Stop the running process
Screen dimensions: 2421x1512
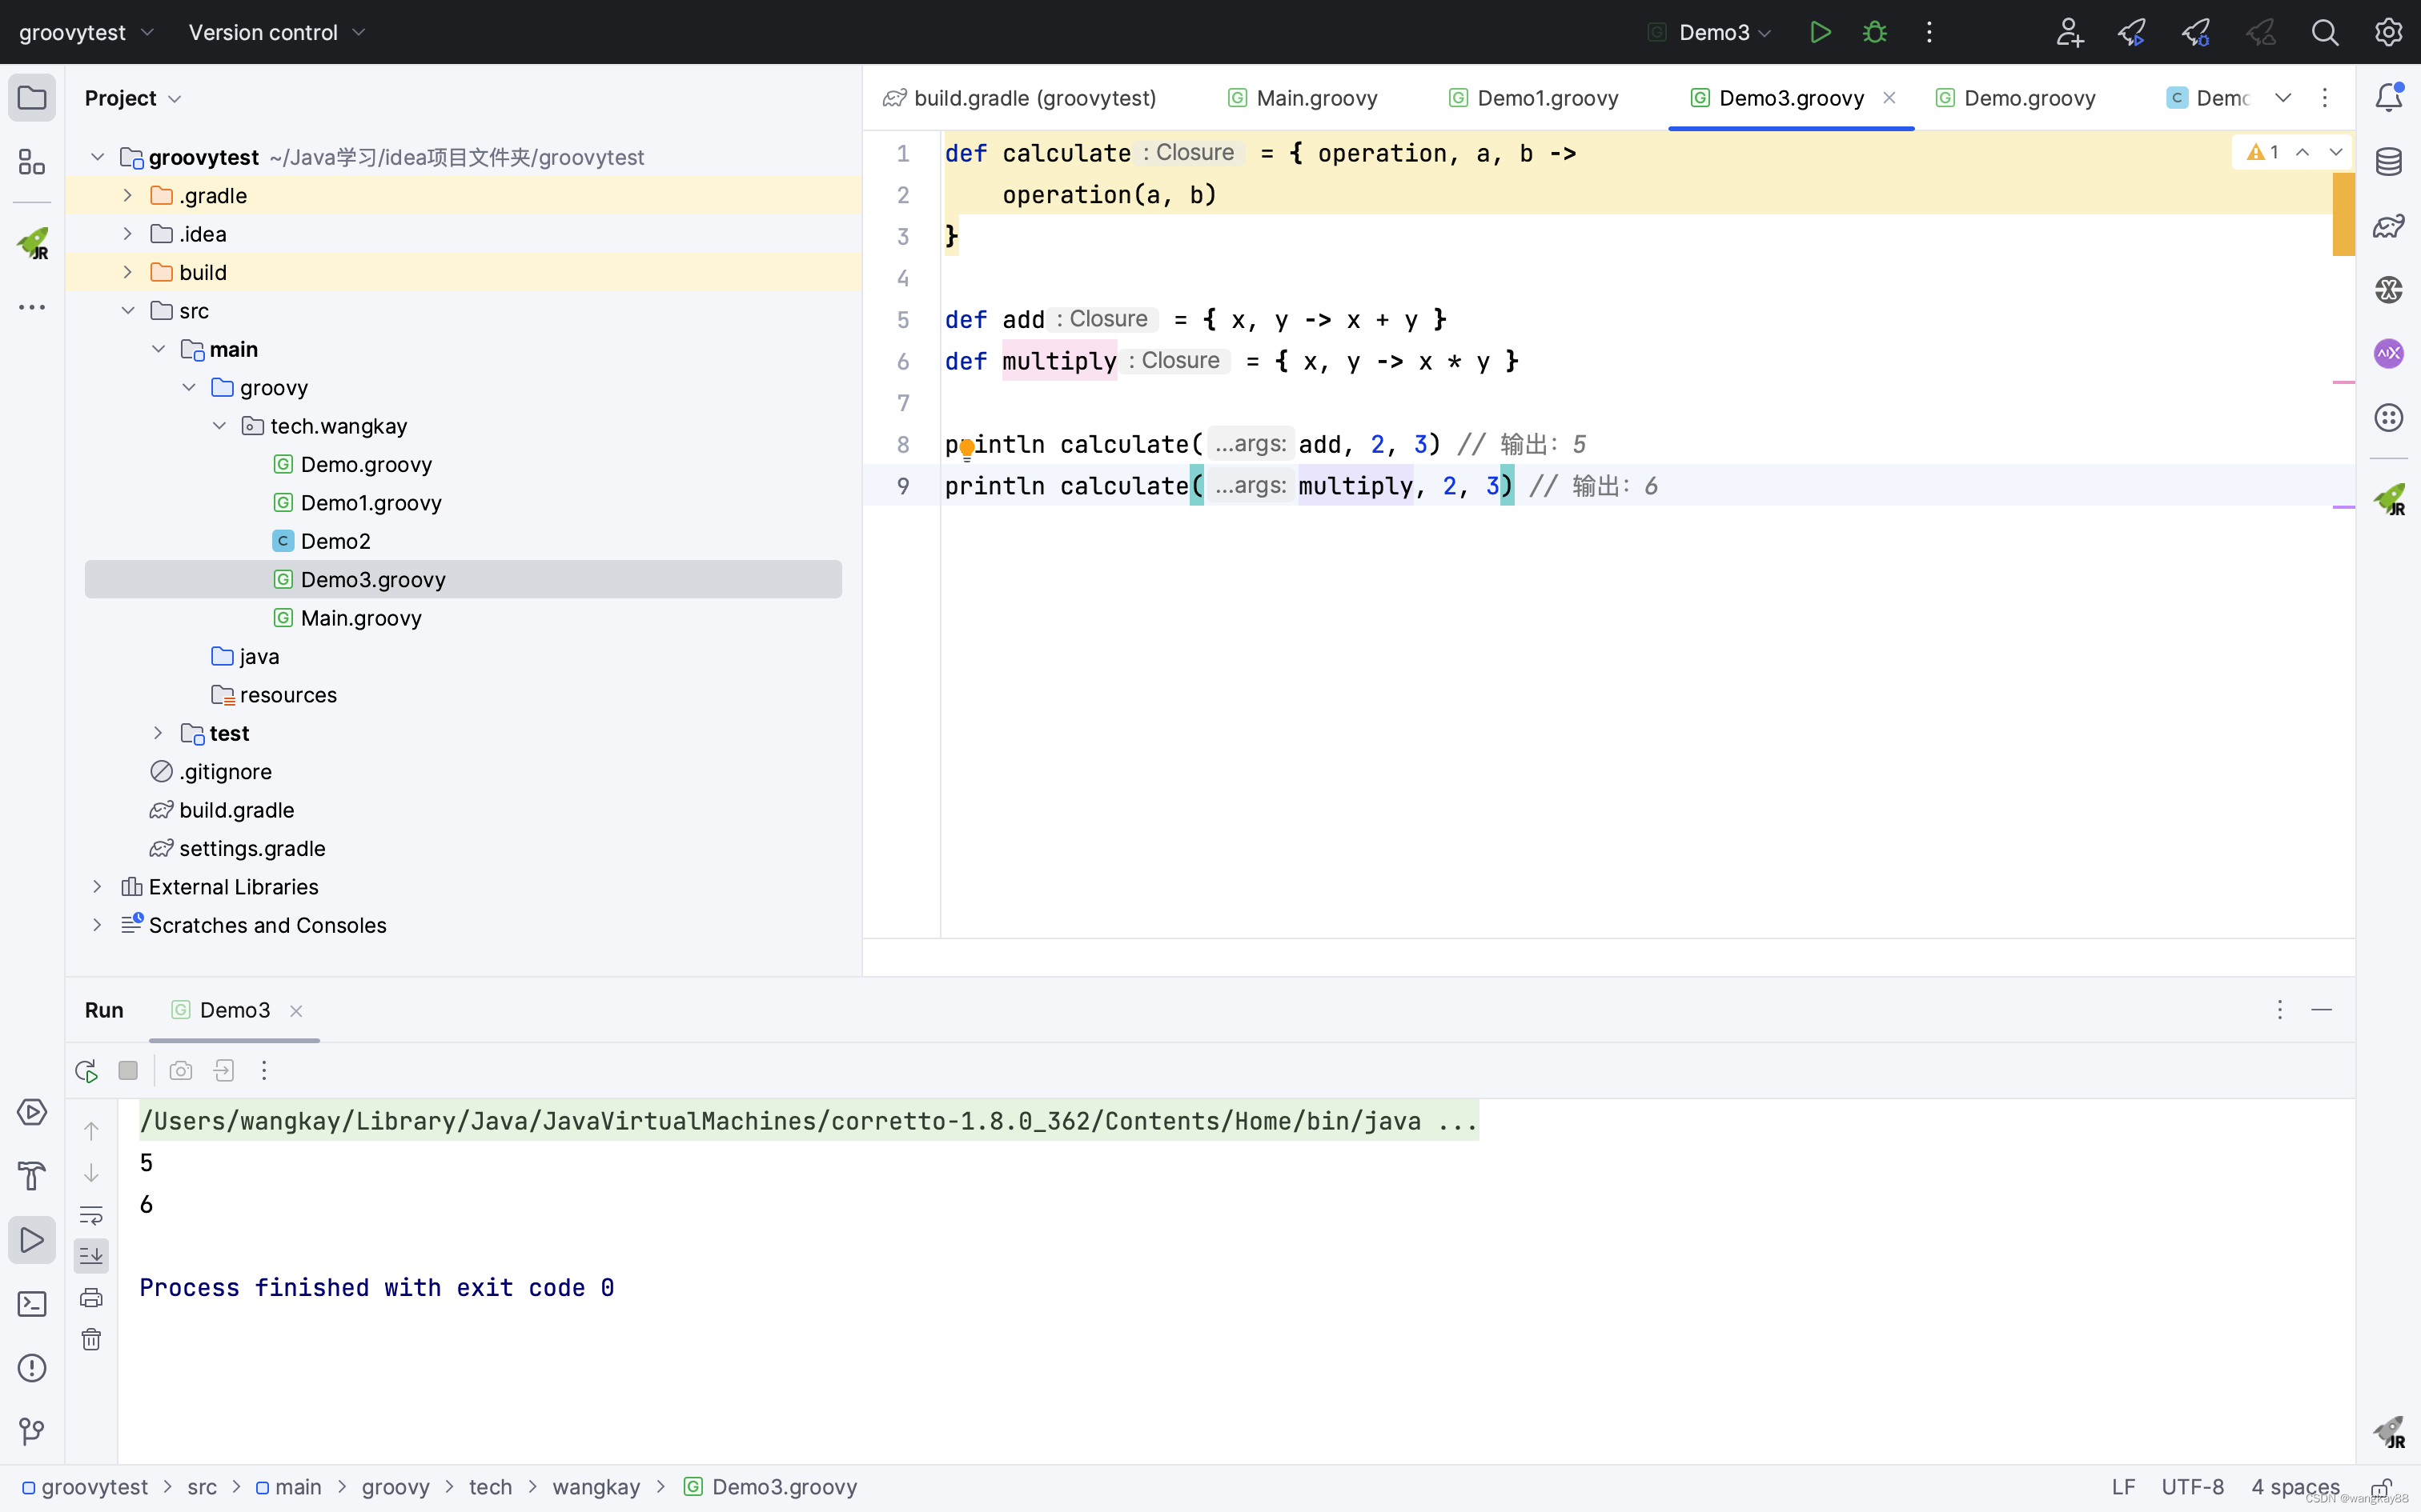[128, 1071]
